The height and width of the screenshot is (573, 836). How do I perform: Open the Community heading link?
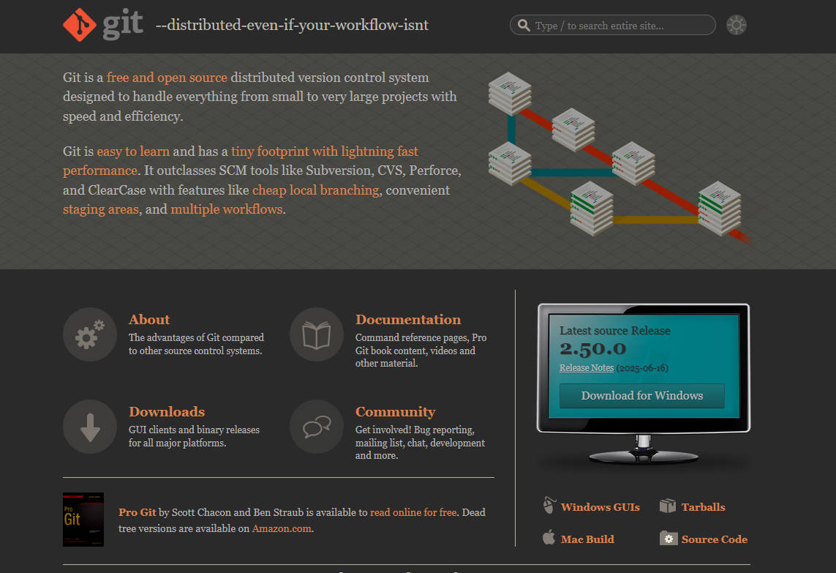(x=396, y=412)
